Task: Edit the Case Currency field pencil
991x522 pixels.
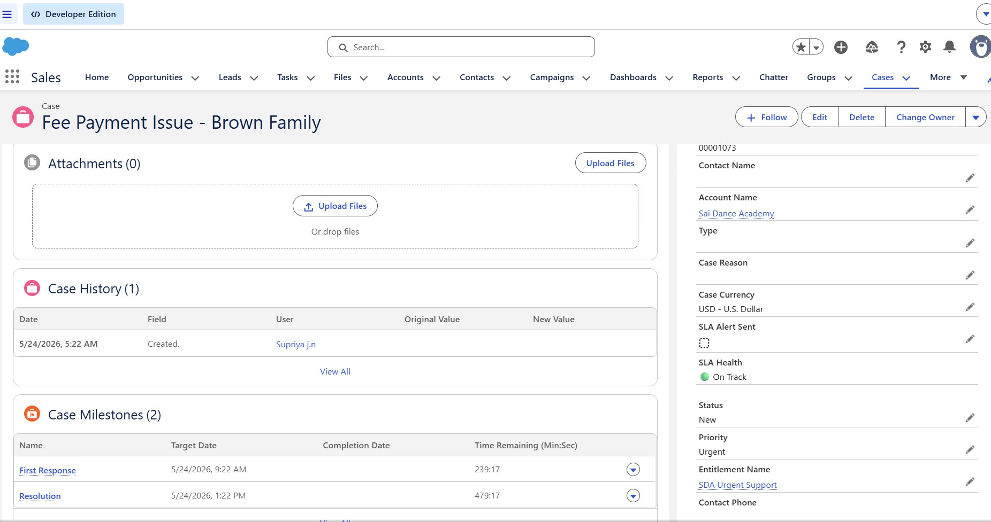Action: (970, 307)
